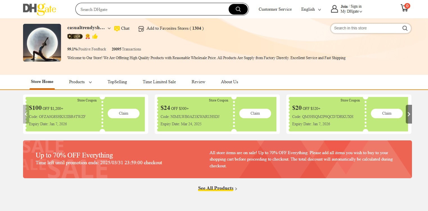Switch to the Store Home tab

(x=42, y=82)
